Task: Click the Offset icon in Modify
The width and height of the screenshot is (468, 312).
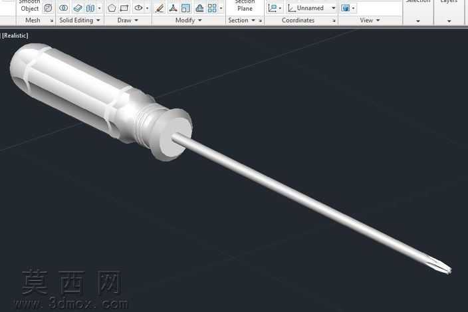Action: click(199, 8)
